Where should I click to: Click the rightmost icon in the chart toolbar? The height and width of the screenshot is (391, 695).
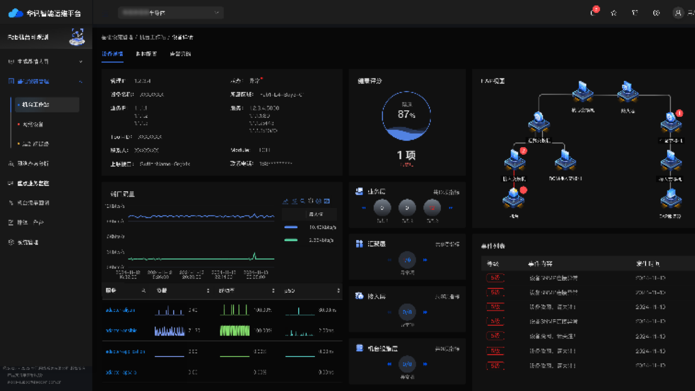(327, 201)
